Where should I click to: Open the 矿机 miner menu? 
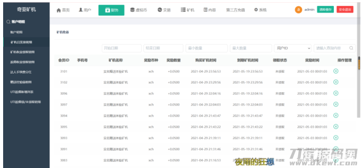pyautogui.click(x=187, y=10)
